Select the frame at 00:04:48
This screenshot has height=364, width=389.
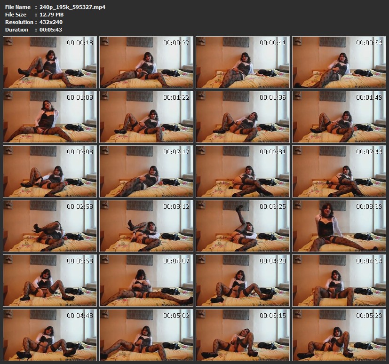point(50,335)
